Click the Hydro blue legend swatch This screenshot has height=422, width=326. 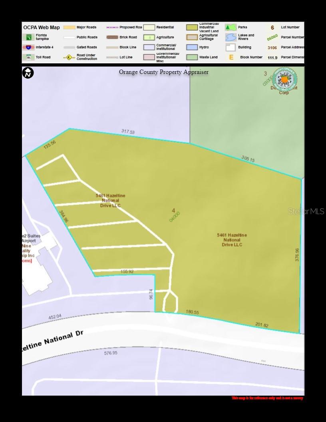[192, 47]
